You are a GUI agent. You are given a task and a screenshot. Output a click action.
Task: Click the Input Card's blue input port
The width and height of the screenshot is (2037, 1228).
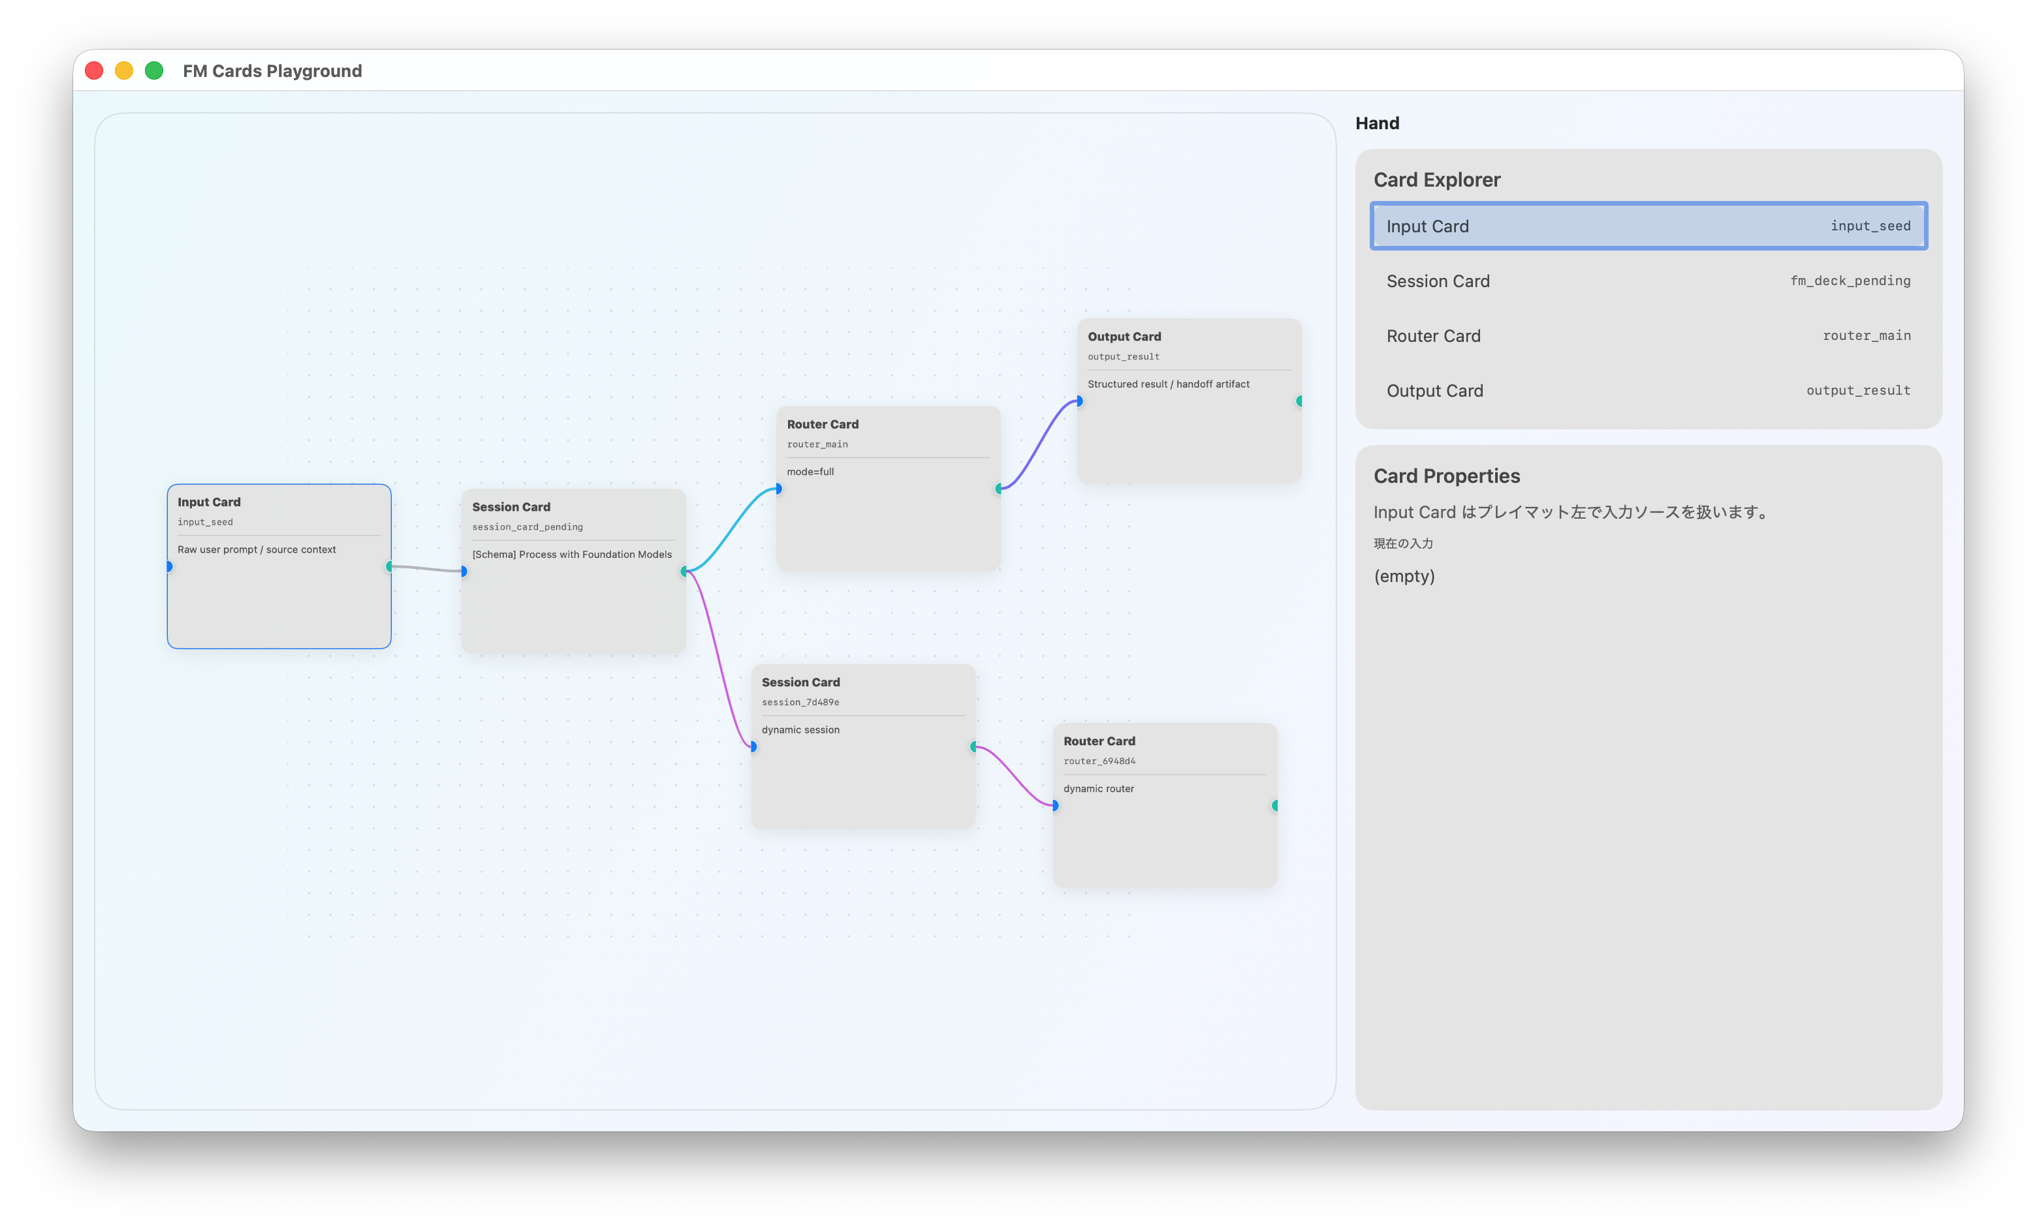click(170, 567)
